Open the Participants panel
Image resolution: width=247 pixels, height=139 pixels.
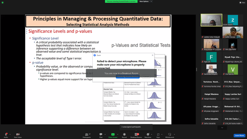tap(86, 135)
